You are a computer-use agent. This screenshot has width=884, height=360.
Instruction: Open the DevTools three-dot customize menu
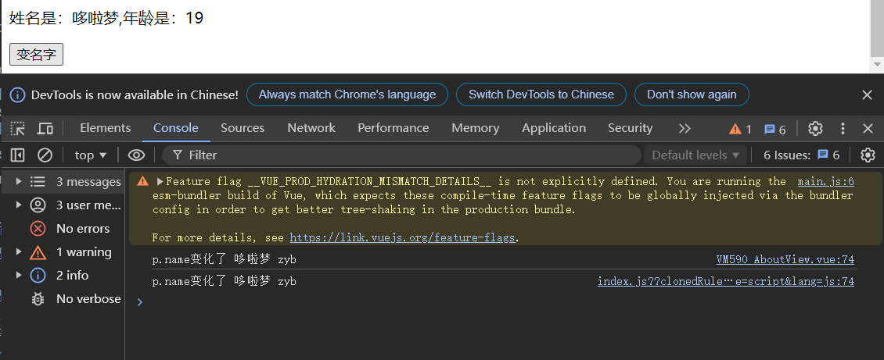point(843,128)
